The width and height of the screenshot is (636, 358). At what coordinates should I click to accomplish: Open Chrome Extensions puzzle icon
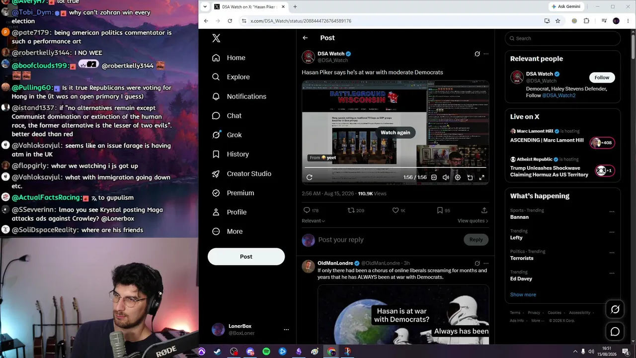(x=586, y=21)
